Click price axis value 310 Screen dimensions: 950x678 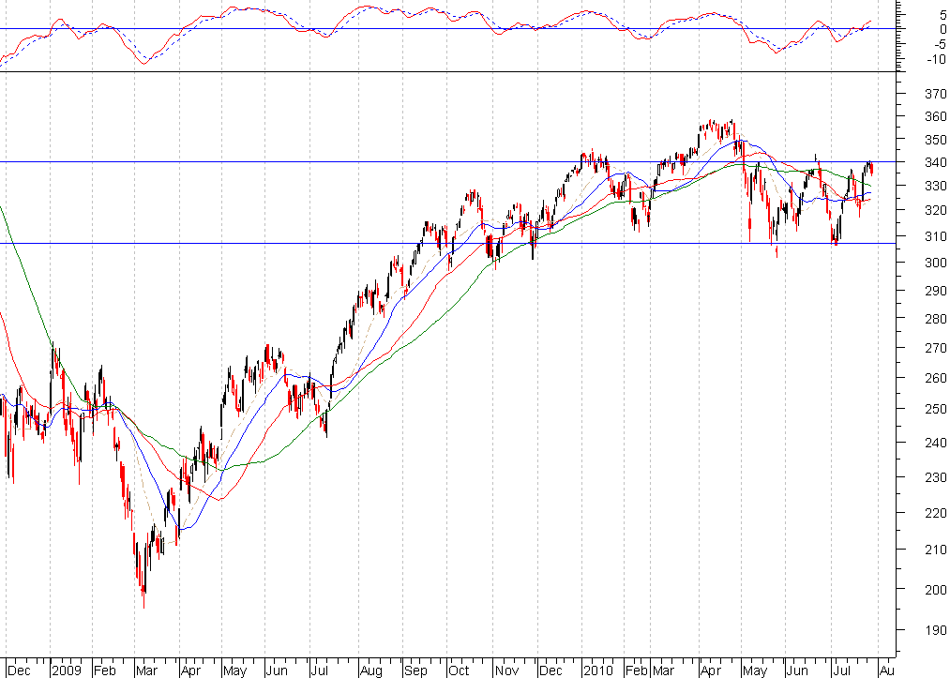(935, 236)
